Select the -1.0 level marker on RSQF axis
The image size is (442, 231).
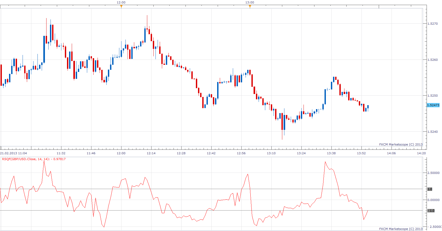(431, 211)
